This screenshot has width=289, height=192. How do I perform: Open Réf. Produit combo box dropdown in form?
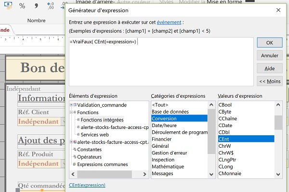tap(63, 164)
